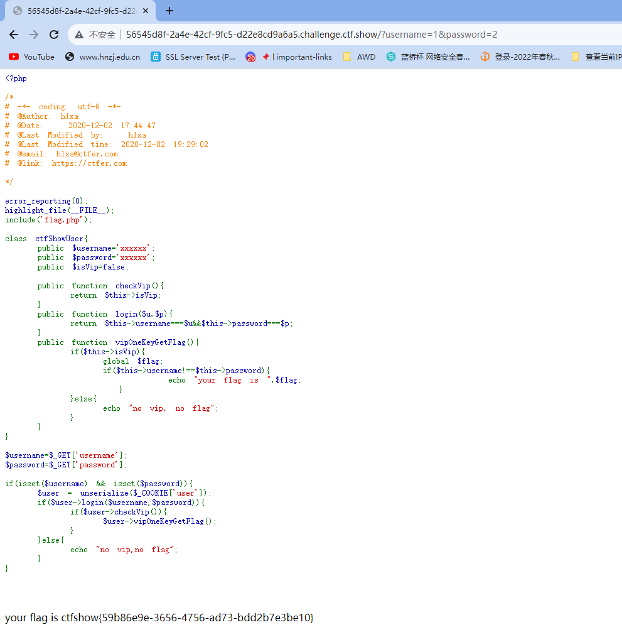Go back with the back arrow
Image resolution: width=622 pixels, height=642 pixels.
click(14, 35)
